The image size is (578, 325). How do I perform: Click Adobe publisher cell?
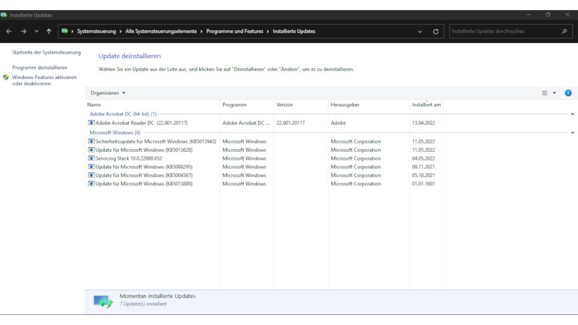338,123
